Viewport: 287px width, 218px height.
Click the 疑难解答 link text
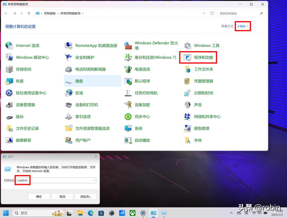click(23, 140)
